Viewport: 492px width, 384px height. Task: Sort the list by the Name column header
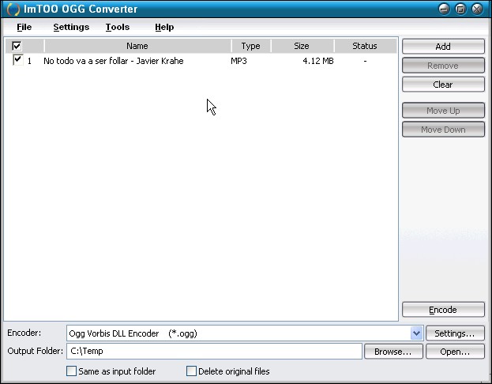pos(137,46)
